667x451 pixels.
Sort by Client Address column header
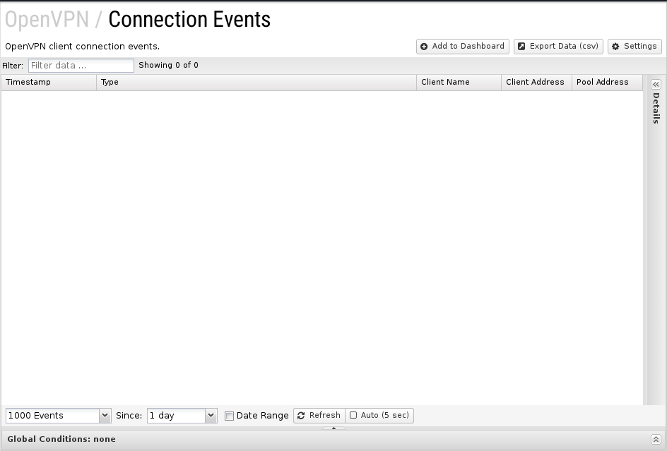click(536, 83)
